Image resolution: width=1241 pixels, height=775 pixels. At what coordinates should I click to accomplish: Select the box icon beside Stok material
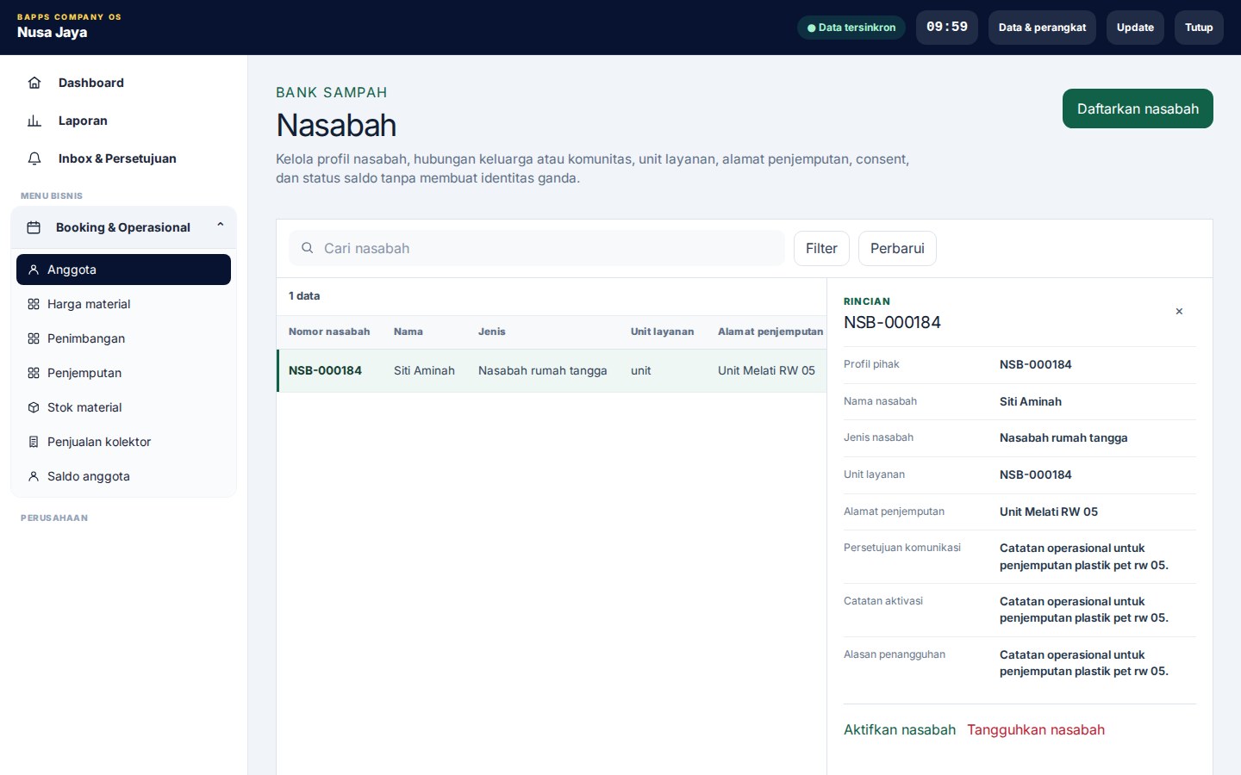[x=34, y=407]
